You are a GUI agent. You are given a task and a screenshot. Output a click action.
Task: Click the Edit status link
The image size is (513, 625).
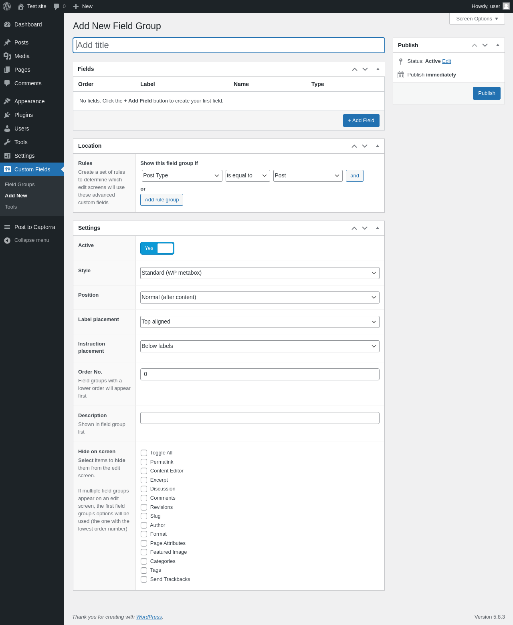[446, 61]
